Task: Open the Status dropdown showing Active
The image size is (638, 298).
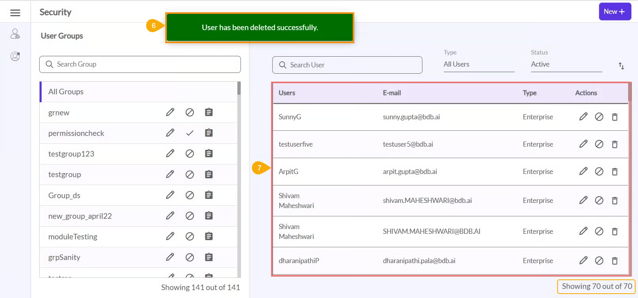Action: (566, 65)
